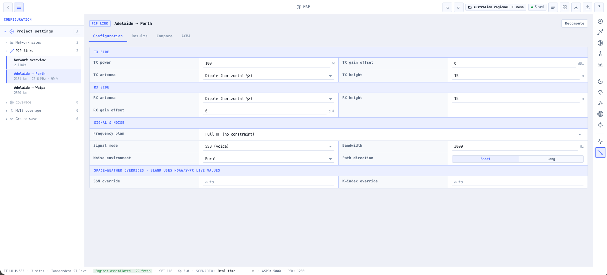Image resolution: width=607 pixels, height=275 pixels.
Task: Open the TX antenna dropdown
Action: coord(268,76)
